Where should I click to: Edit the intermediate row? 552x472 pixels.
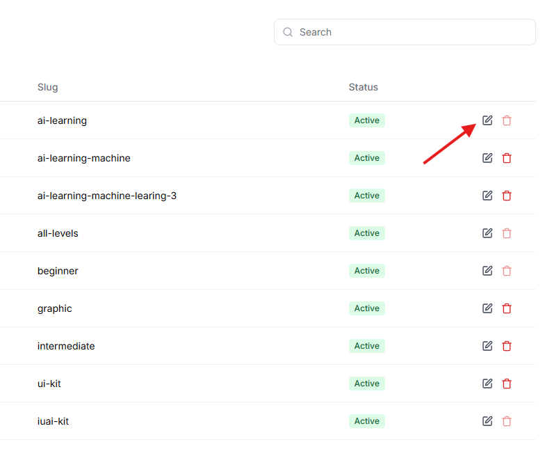[487, 346]
